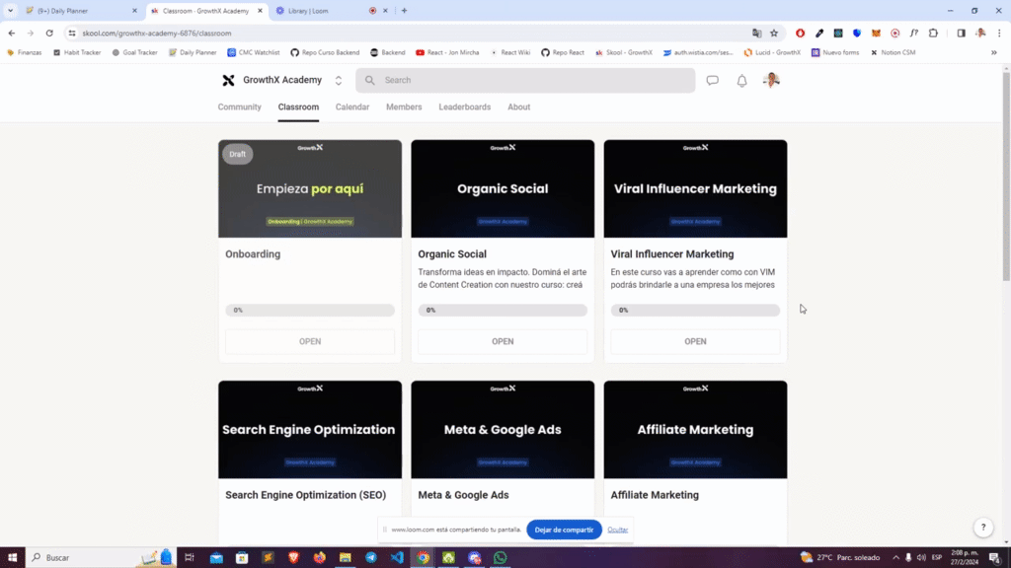Image resolution: width=1011 pixels, height=568 pixels.
Task: Click the Dejar de compartir button
Action: pyautogui.click(x=564, y=530)
